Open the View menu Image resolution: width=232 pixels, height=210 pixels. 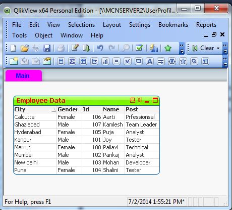click(53, 25)
